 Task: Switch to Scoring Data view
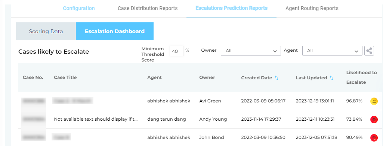(46, 31)
